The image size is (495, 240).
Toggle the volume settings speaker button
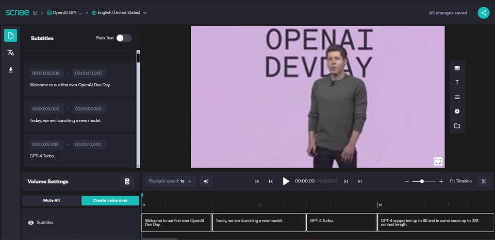[x=127, y=181]
